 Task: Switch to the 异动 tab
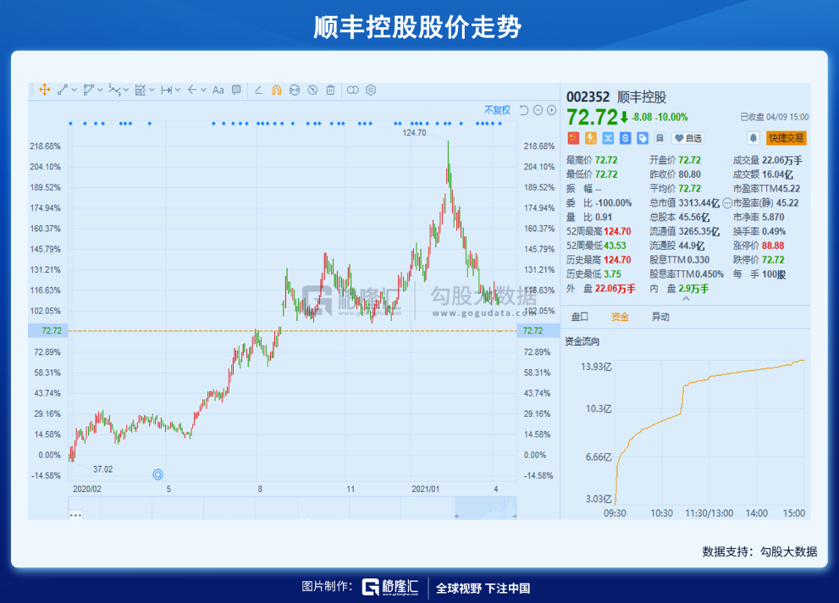click(x=660, y=317)
